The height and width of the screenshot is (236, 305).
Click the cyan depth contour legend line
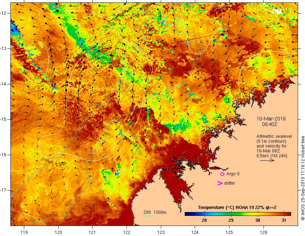pyautogui.click(x=149, y=216)
